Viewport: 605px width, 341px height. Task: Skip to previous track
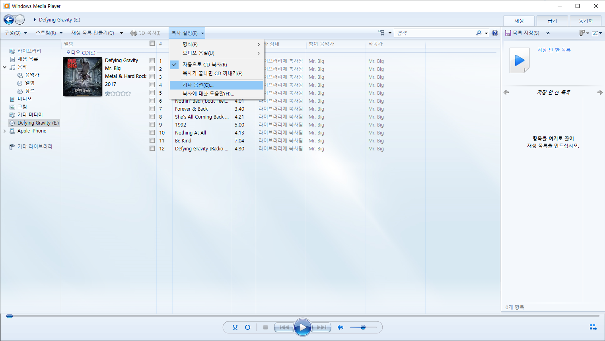284,327
